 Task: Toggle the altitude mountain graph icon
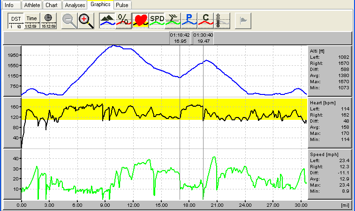point(107,21)
